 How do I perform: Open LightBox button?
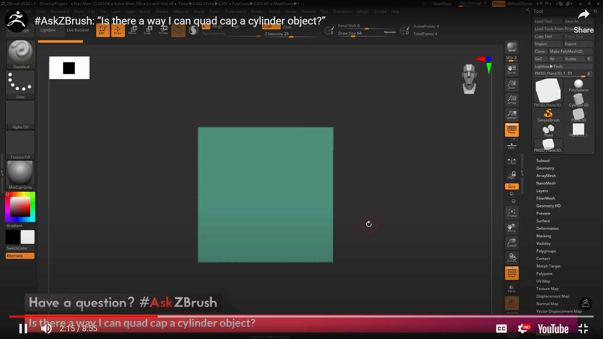click(48, 30)
